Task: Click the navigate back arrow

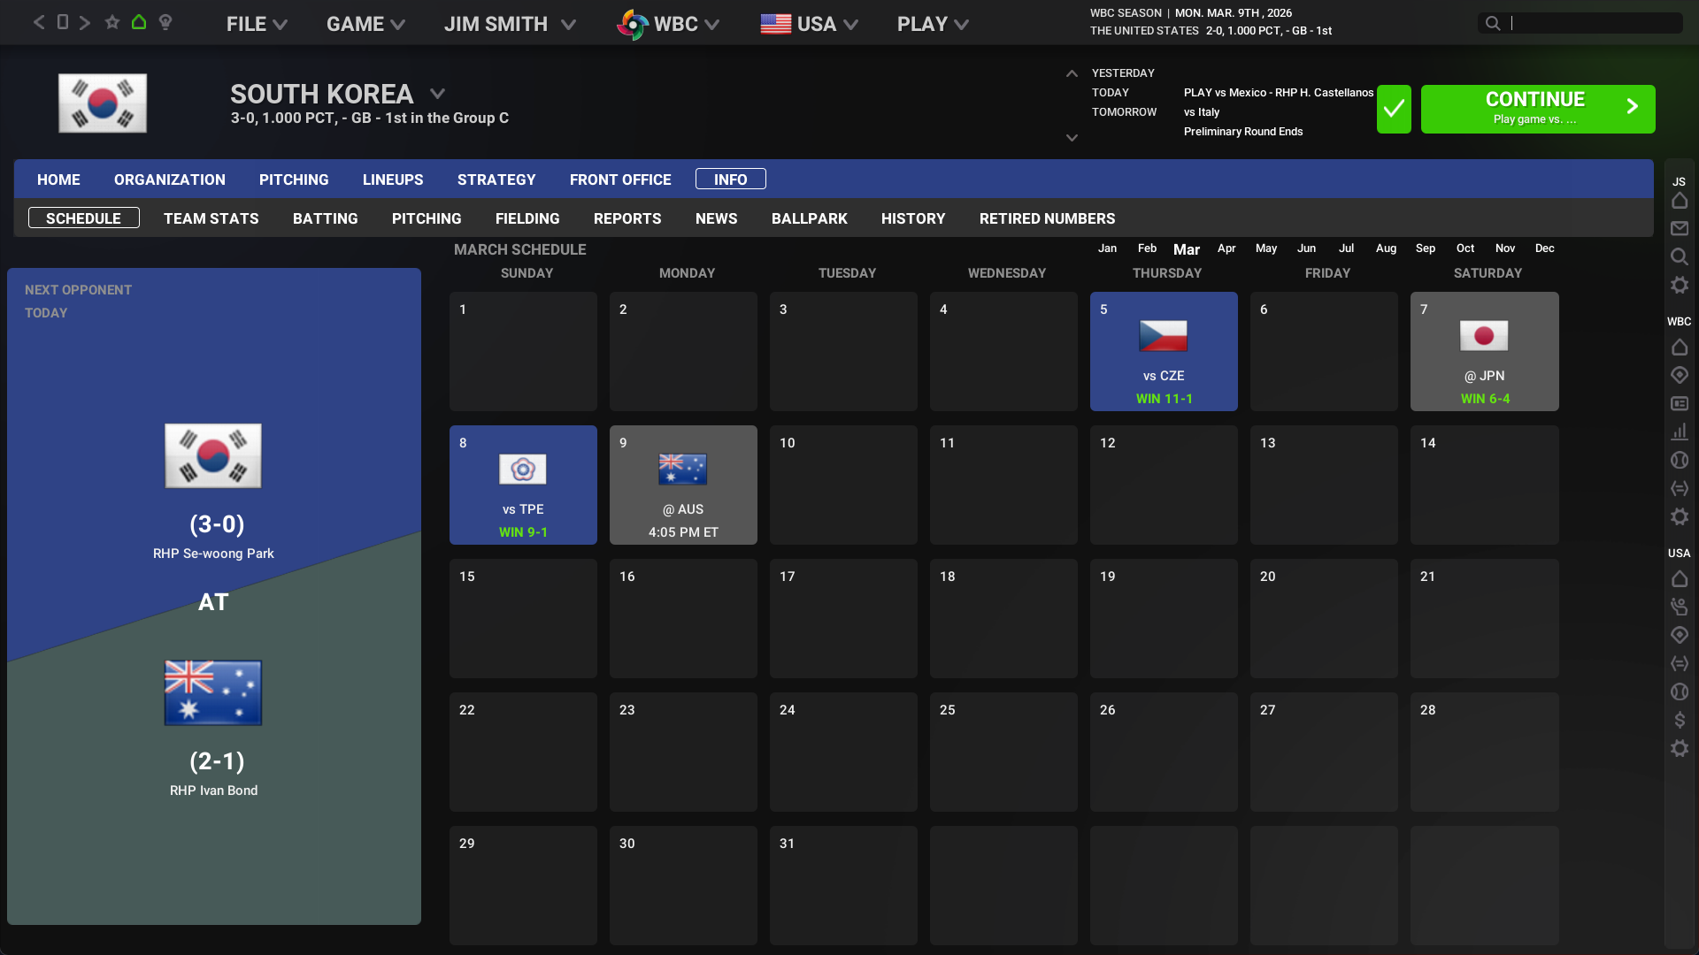Action: [x=39, y=22]
